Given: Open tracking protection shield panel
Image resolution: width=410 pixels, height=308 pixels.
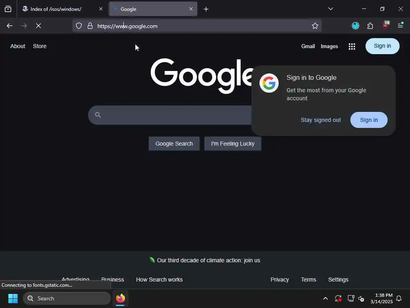Looking at the screenshot, I should coord(79,26).
